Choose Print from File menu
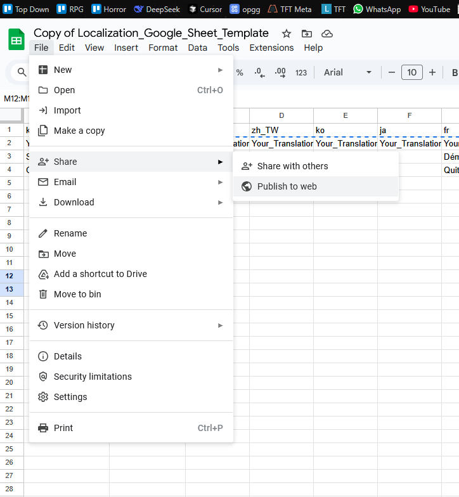This screenshot has width=459, height=497. tap(131, 428)
